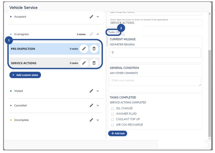Click the 2 states count text
Image resolution: width=215 pixels, height=153 pixels.
[81, 34]
